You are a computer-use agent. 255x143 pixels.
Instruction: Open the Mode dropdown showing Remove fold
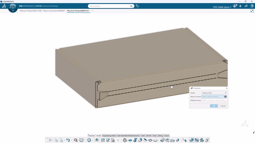(214, 93)
